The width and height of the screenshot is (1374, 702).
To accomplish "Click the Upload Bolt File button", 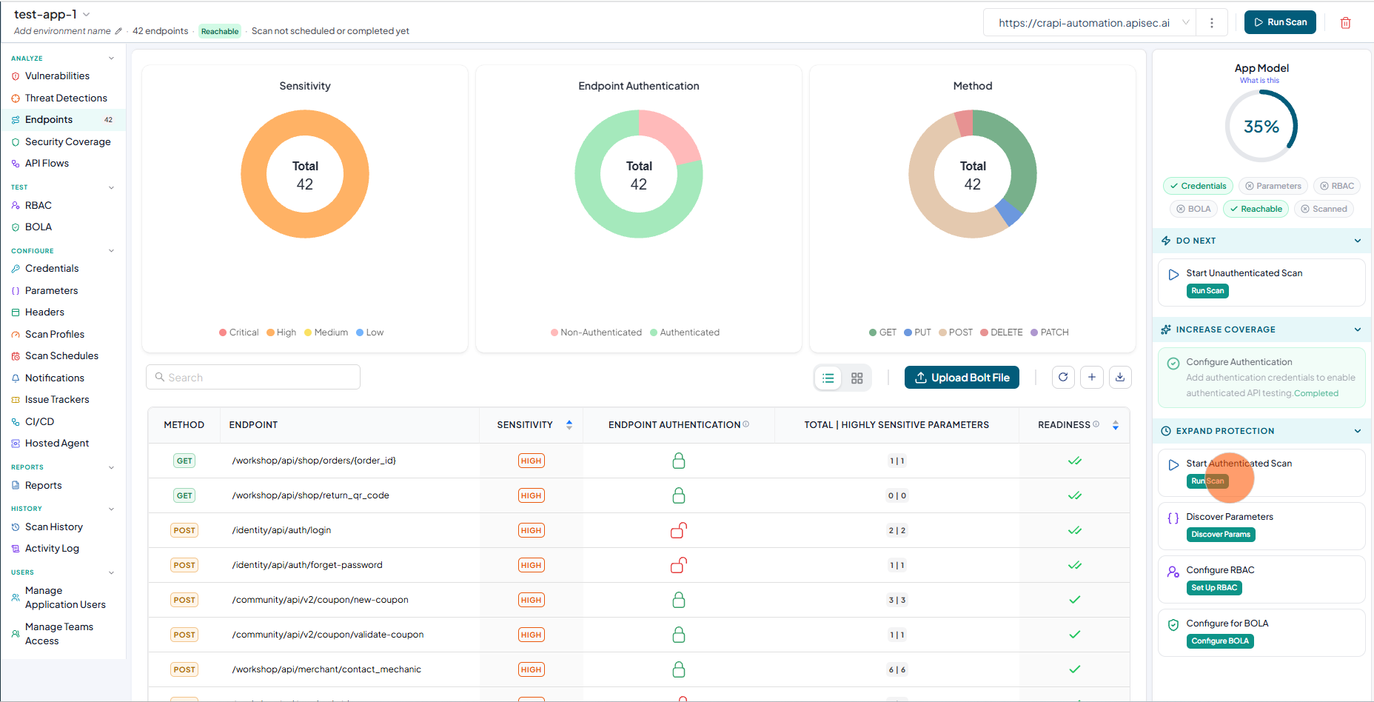I will click(962, 378).
